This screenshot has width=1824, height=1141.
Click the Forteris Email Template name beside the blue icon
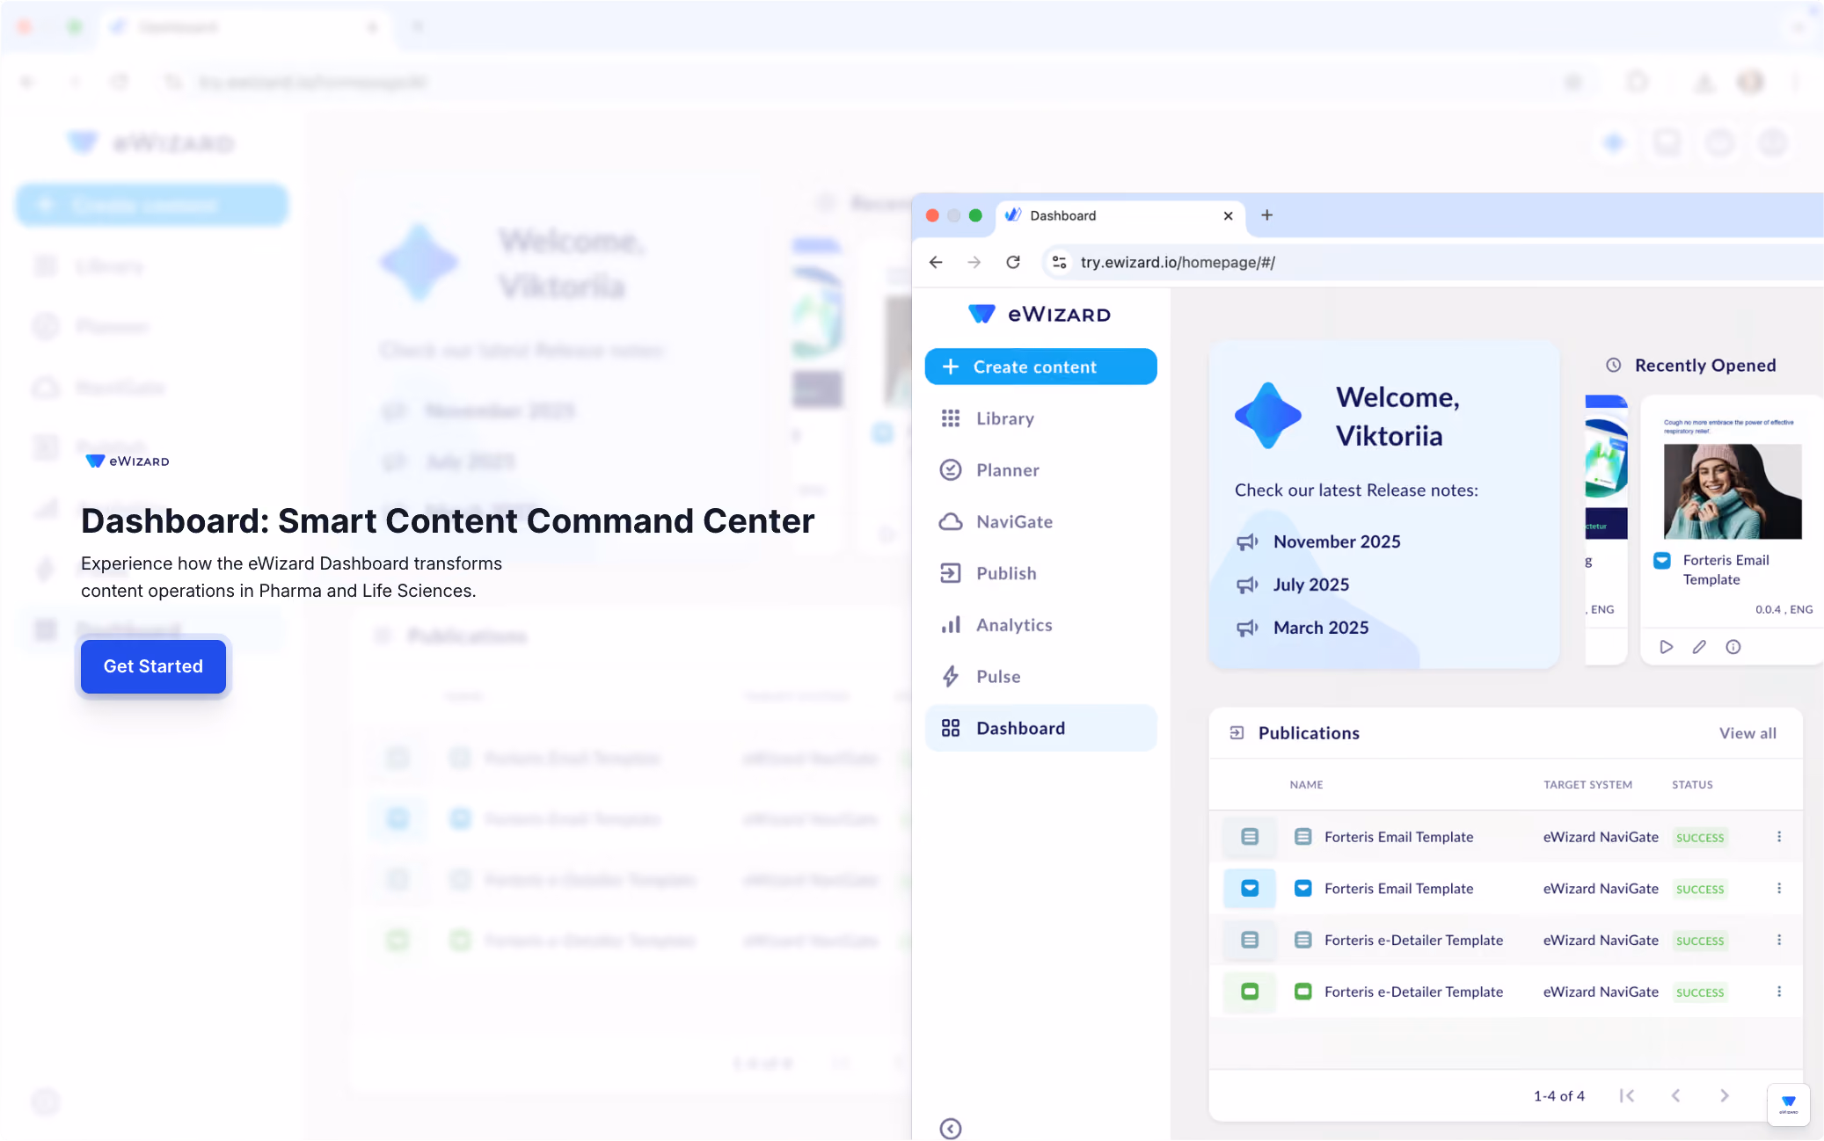[x=1398, y=889]
